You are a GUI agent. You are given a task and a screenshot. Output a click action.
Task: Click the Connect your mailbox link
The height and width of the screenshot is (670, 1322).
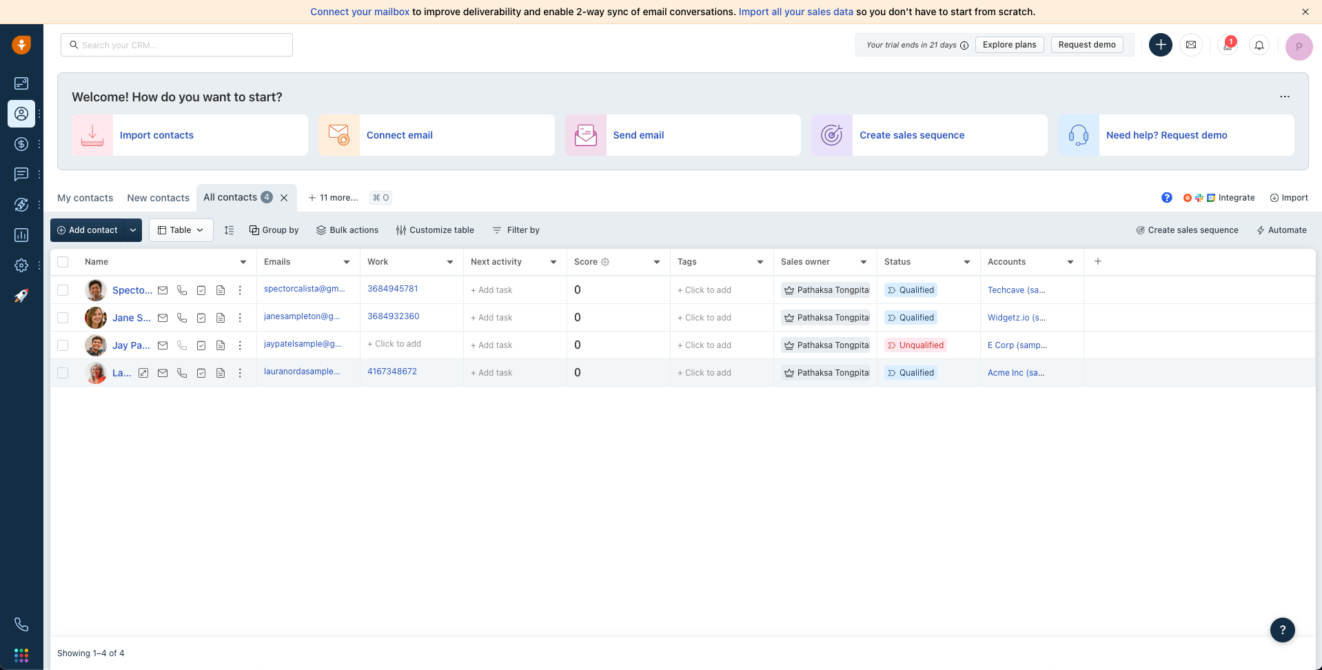coord(360,12)
